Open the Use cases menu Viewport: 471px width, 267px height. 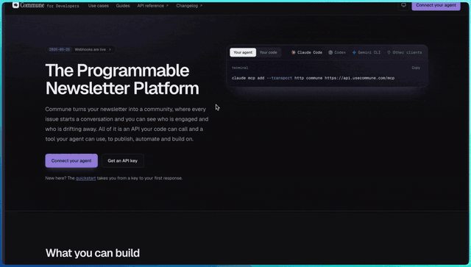[x=99, y=6]
